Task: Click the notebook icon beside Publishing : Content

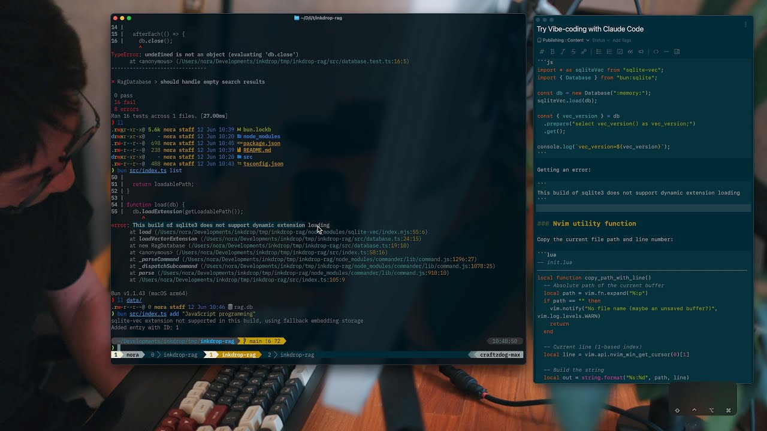Action: 539,40
